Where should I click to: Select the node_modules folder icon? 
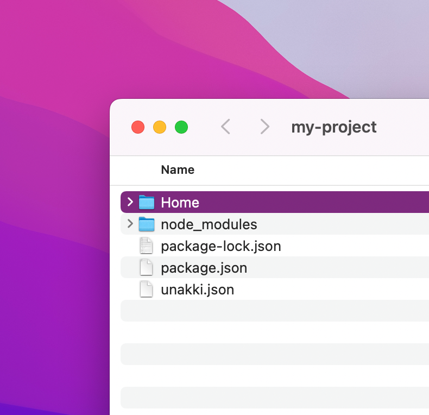[x=147, y=224]
